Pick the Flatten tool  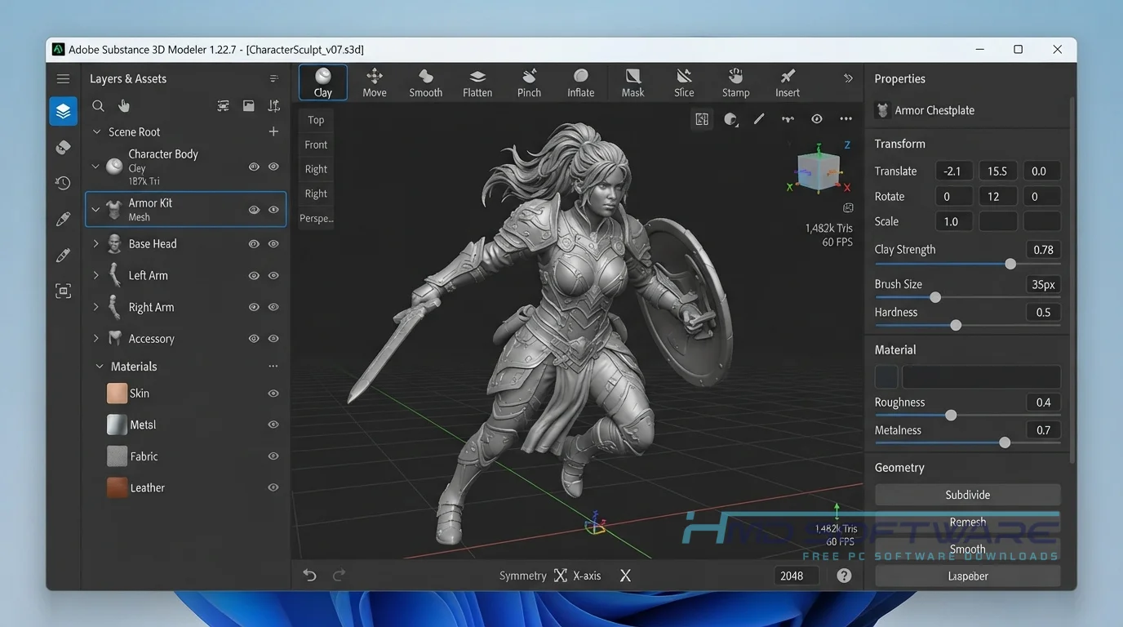click(477, 82)
